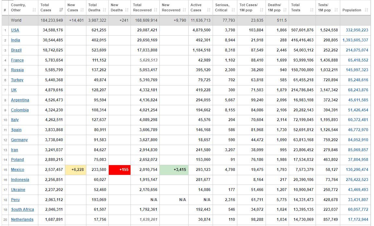Sort by Total Recovered sort icon
This screenshot has height=226, width=374.
tap(156, 10)
